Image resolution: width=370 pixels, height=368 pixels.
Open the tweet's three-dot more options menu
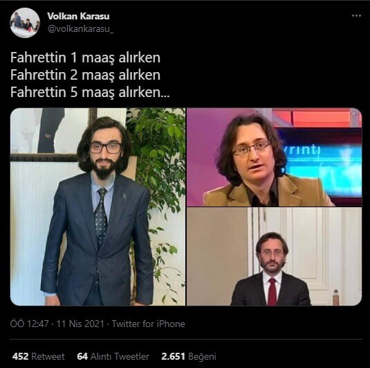pos(356,16)
